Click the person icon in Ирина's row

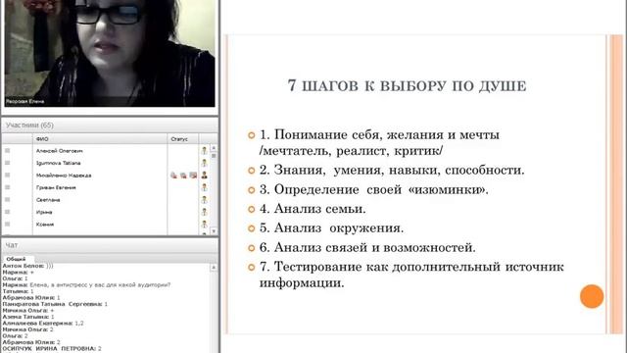click(x=205, y=212)
